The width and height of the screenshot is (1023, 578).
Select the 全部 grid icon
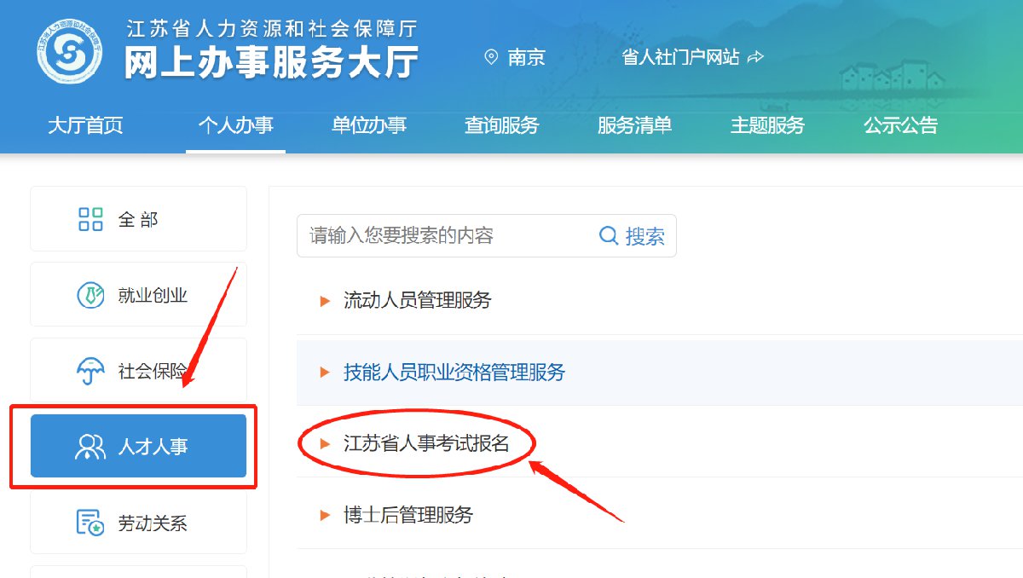(90, 219)
